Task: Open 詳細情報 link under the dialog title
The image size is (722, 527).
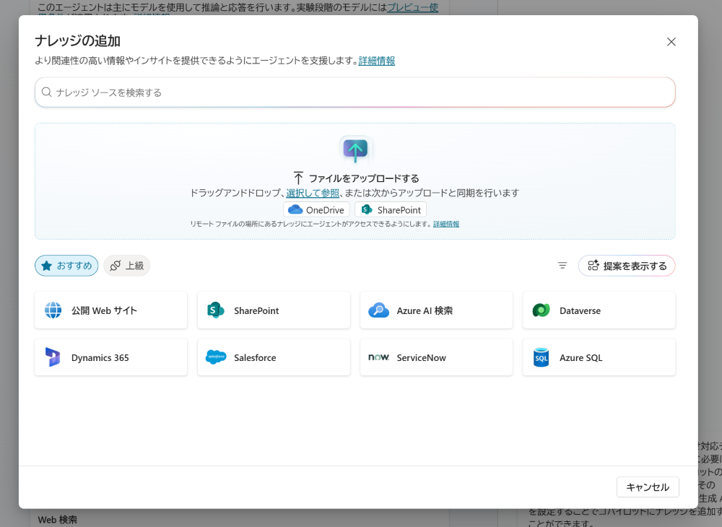Action: pos(377,61)
